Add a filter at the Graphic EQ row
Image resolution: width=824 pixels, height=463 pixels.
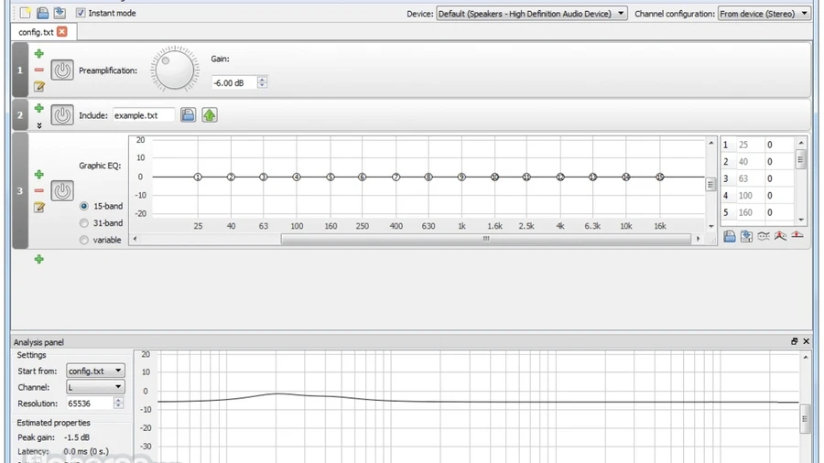38,174
